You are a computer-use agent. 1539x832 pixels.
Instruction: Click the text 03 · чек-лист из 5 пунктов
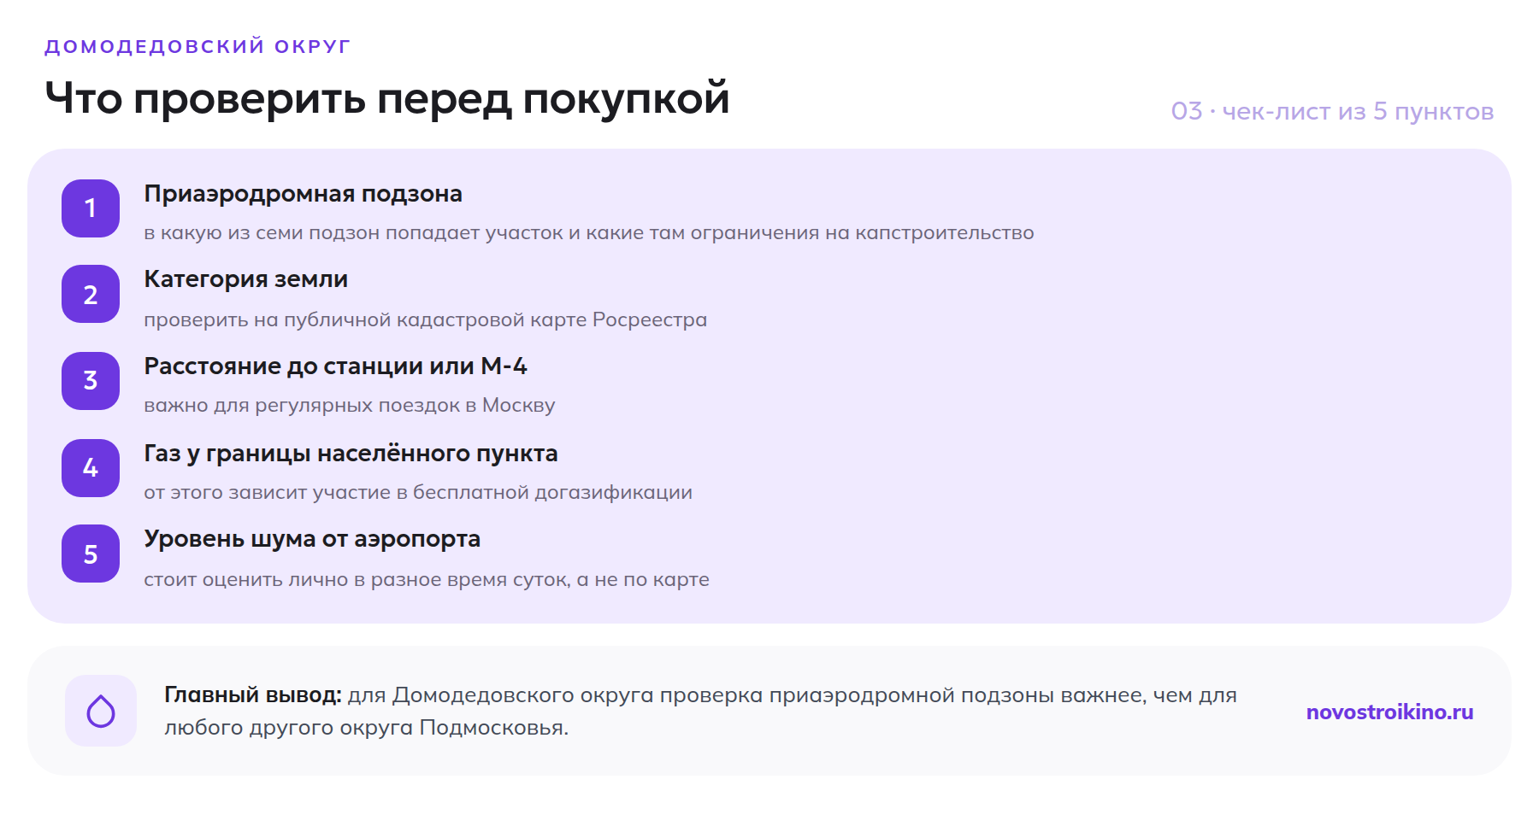click(x=1332, y=112)
